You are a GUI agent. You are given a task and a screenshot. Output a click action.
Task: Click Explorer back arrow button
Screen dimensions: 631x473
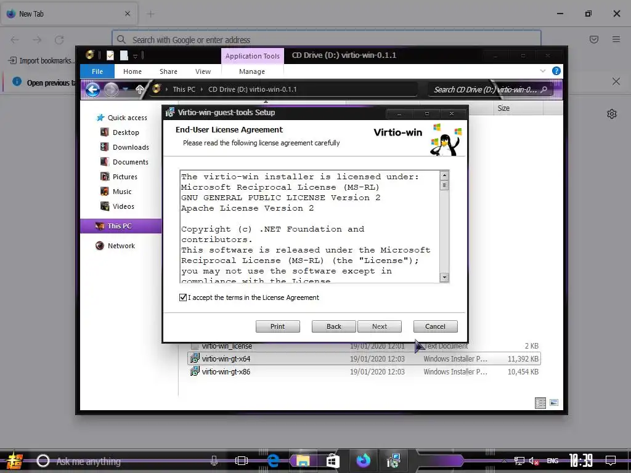click(93, 89)
